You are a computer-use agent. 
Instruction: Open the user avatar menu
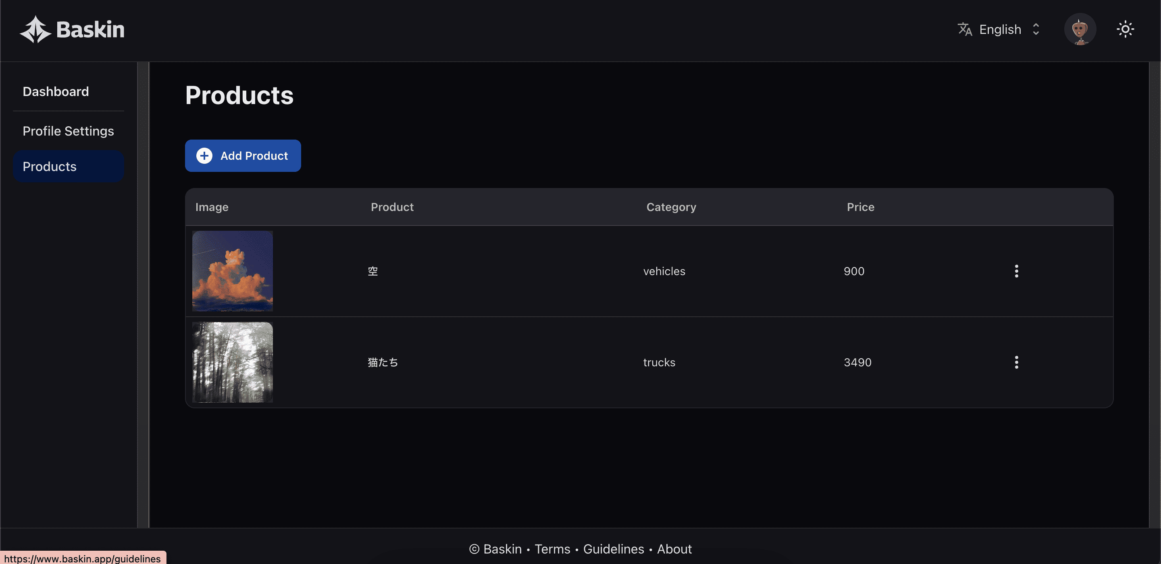[1080, 29]
